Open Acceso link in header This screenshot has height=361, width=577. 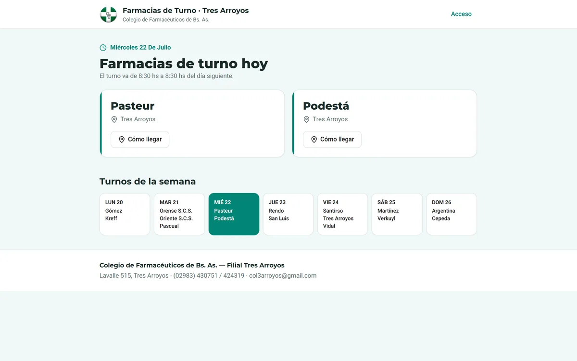461,14
